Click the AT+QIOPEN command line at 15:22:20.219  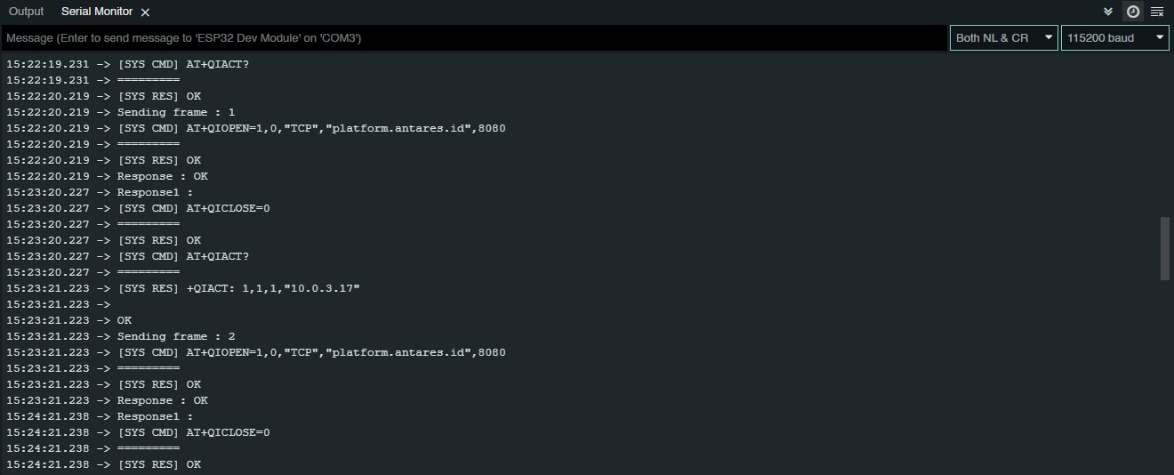point(311,128)
